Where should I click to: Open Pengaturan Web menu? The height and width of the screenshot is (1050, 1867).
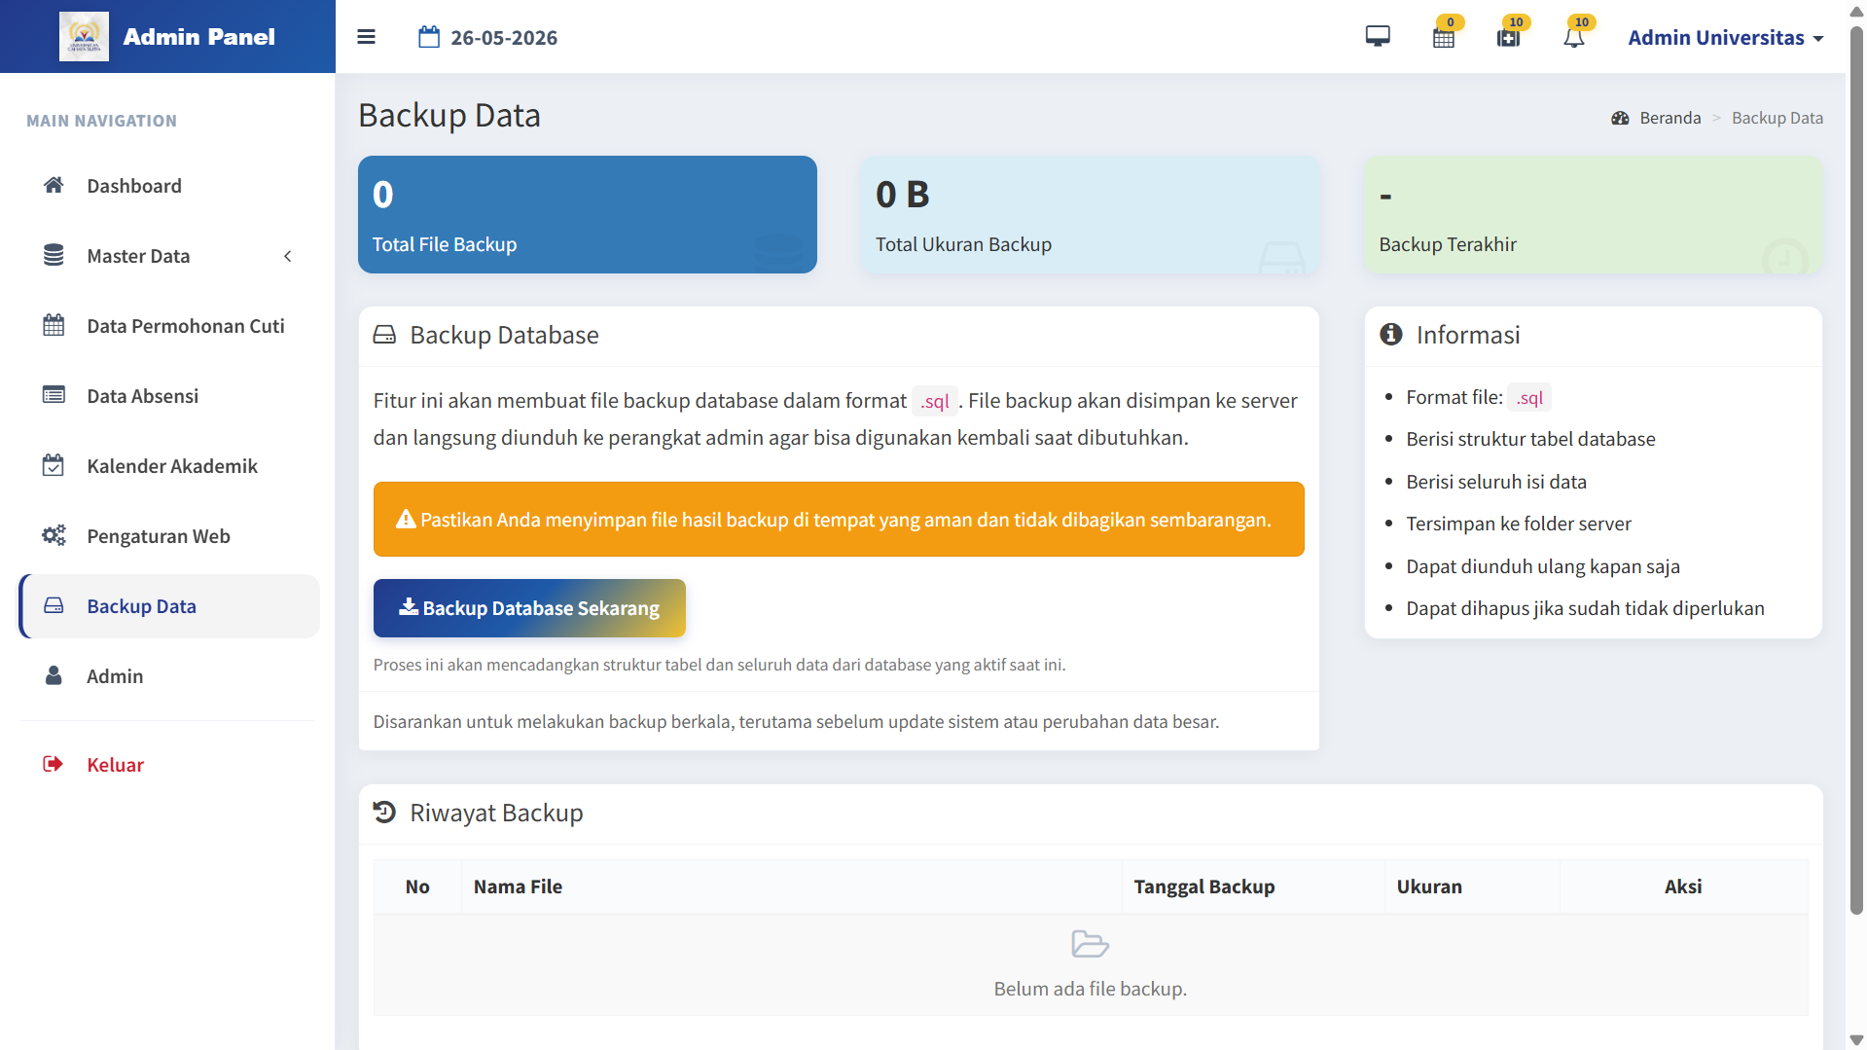169,536
